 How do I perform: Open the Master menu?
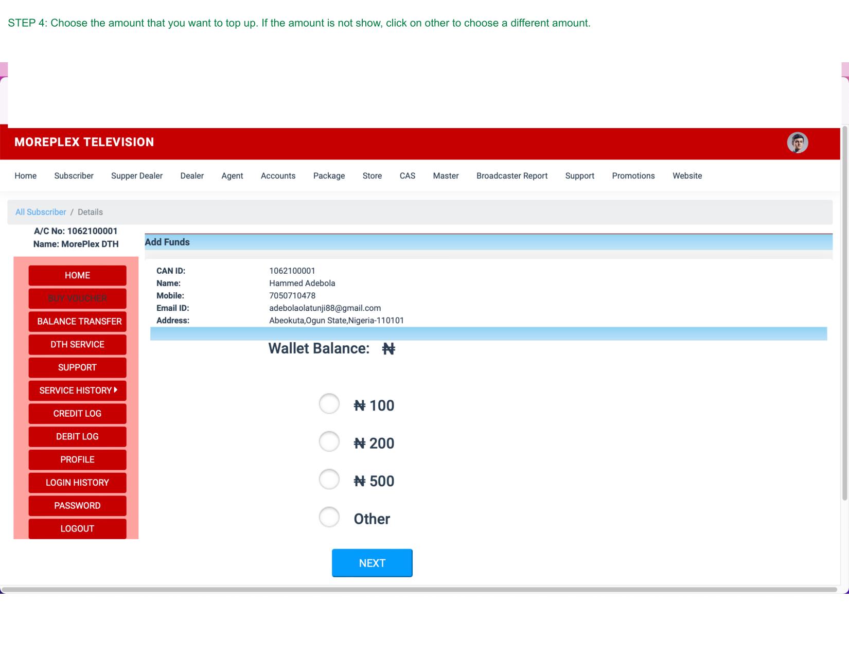[x=446, y=176]
